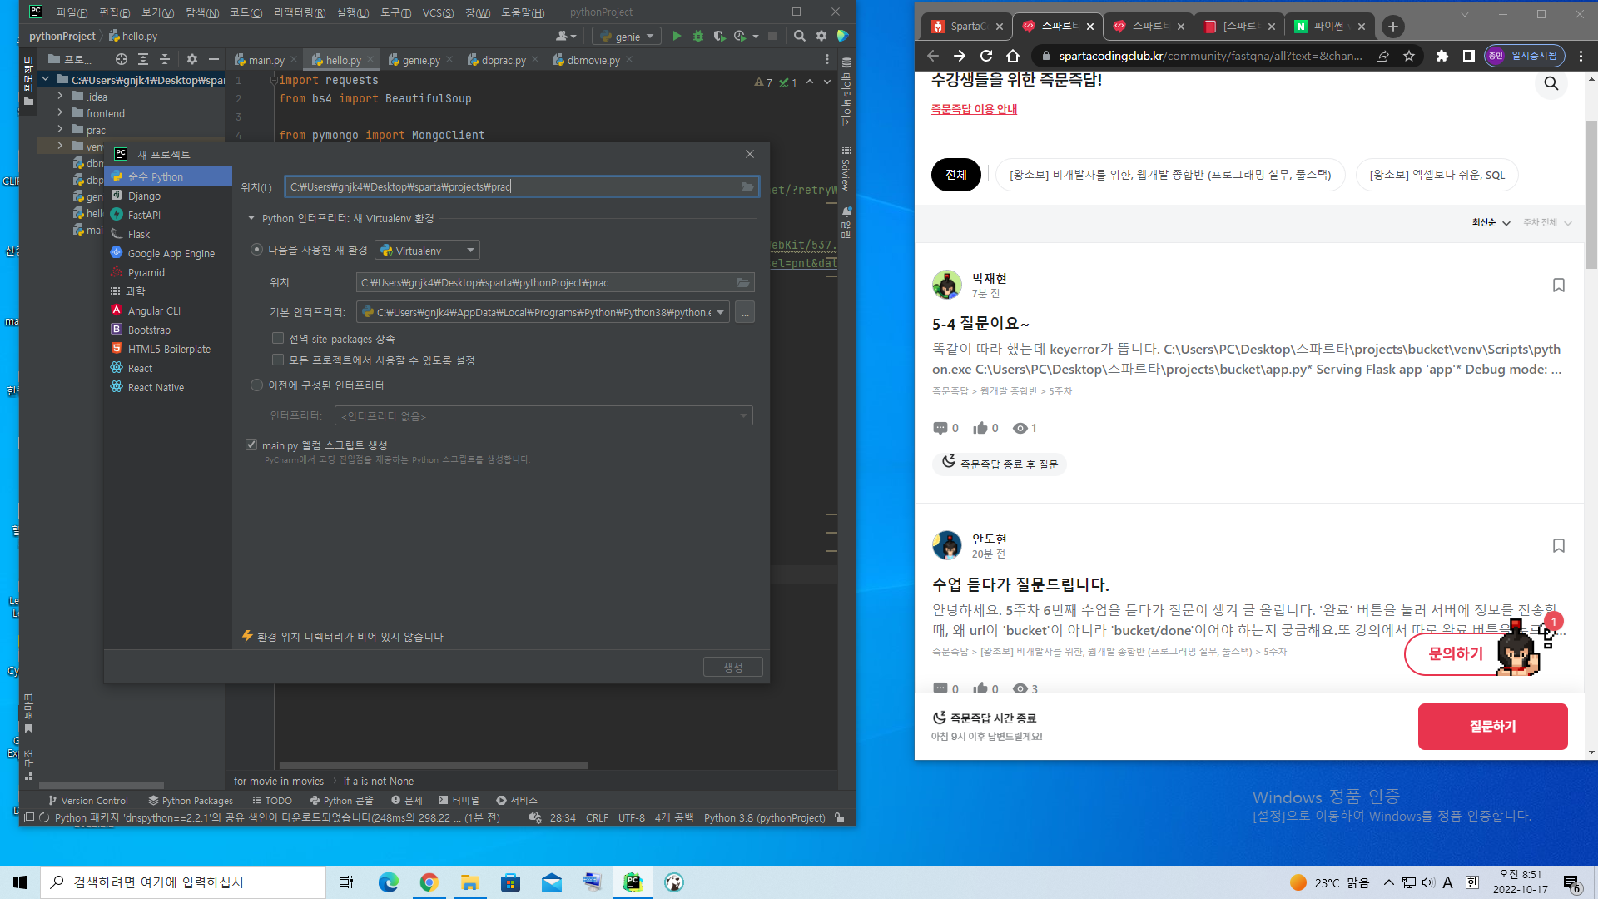Open Windows Start menu
The image size is (1598, 899).
pos(20,882)
